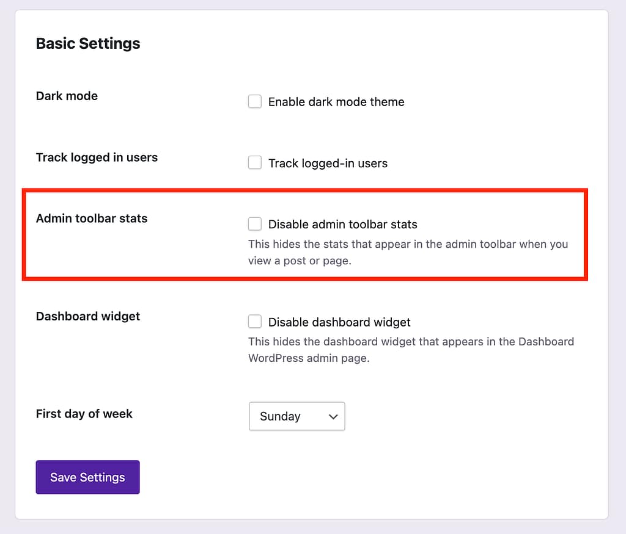Open the First day of week dropdown
Screen dimensions: 626x534
[x=297, y=416]
